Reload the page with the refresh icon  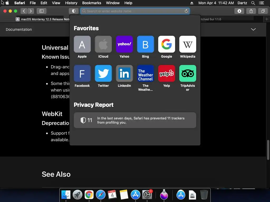tap(186, 11)
